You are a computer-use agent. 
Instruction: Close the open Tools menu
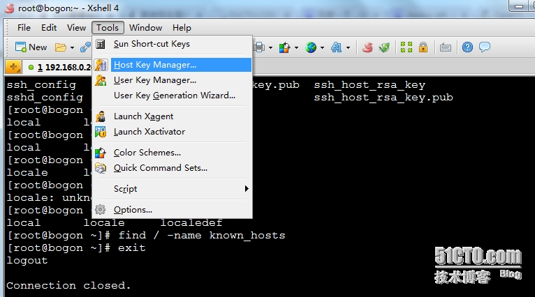click(x=108, y=28)
